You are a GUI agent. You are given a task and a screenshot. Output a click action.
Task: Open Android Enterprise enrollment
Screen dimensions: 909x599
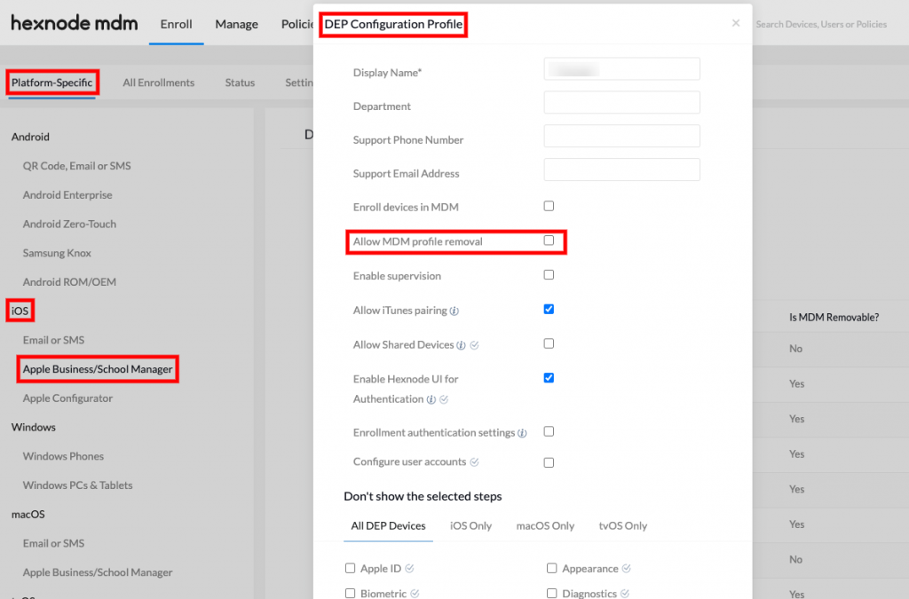coord(67,195)
